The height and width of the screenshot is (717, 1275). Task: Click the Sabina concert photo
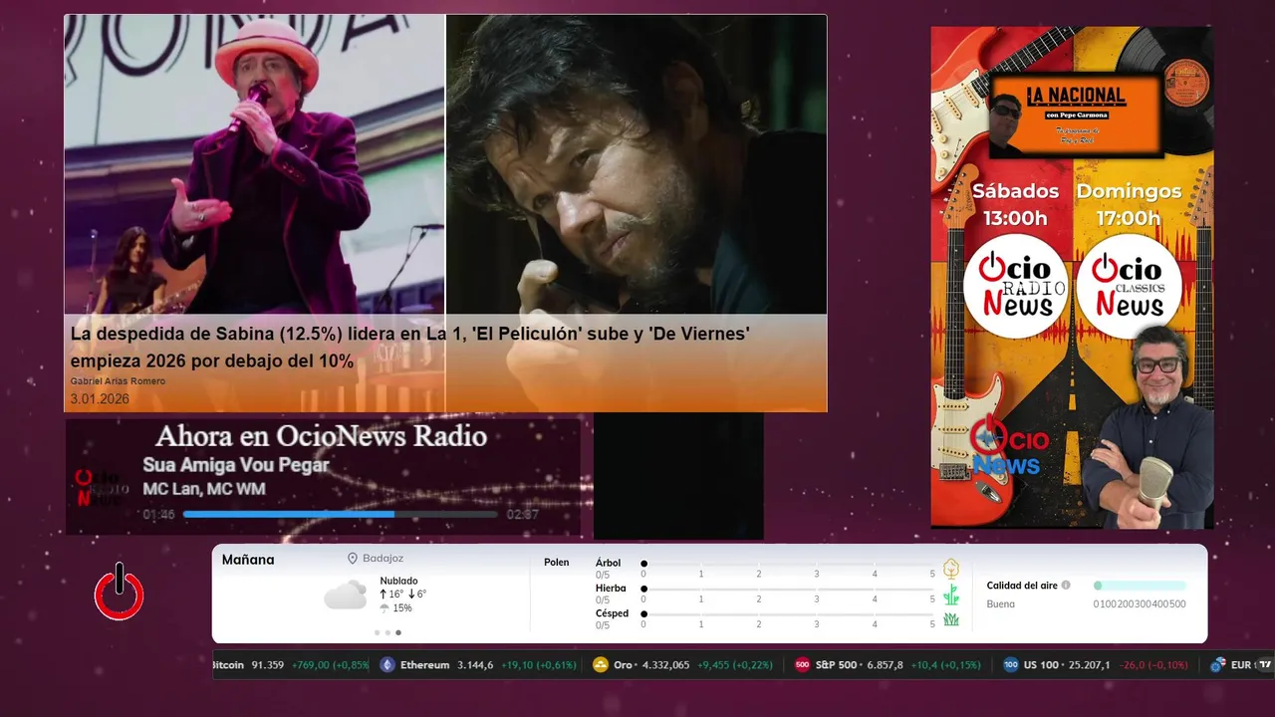coord(255,165)
